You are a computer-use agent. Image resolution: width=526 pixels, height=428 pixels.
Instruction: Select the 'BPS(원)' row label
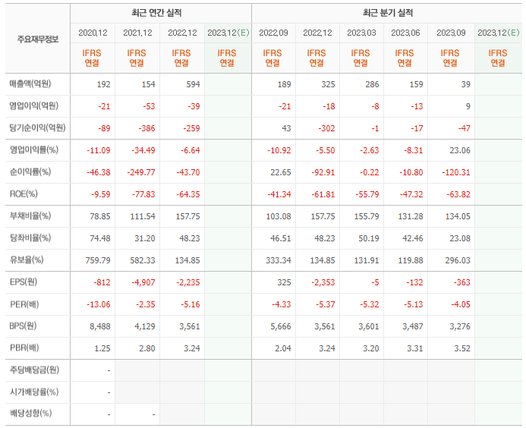[x=23, y=326]
